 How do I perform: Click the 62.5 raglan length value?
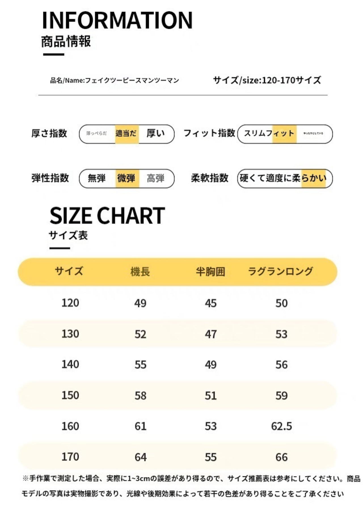[x=282, y=426]
